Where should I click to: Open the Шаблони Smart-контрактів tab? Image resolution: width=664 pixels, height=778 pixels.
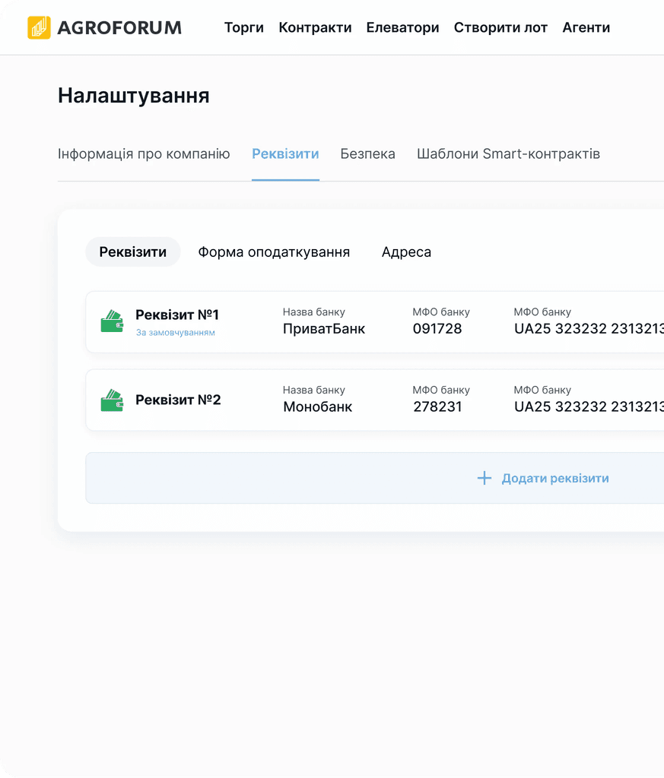pos(509,153)
